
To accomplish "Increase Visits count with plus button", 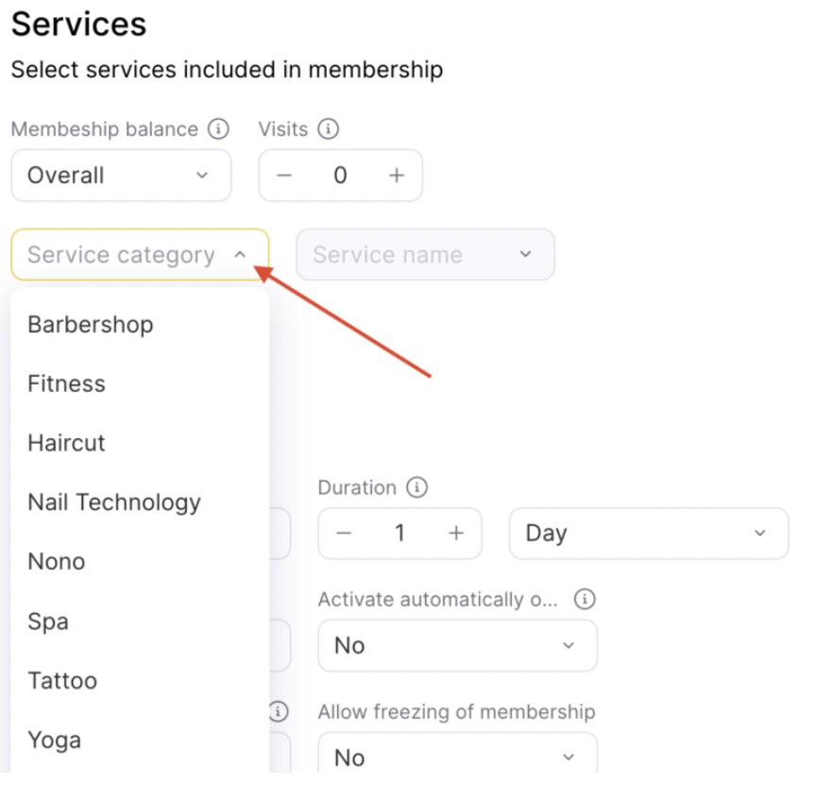I will coord(397,176).
